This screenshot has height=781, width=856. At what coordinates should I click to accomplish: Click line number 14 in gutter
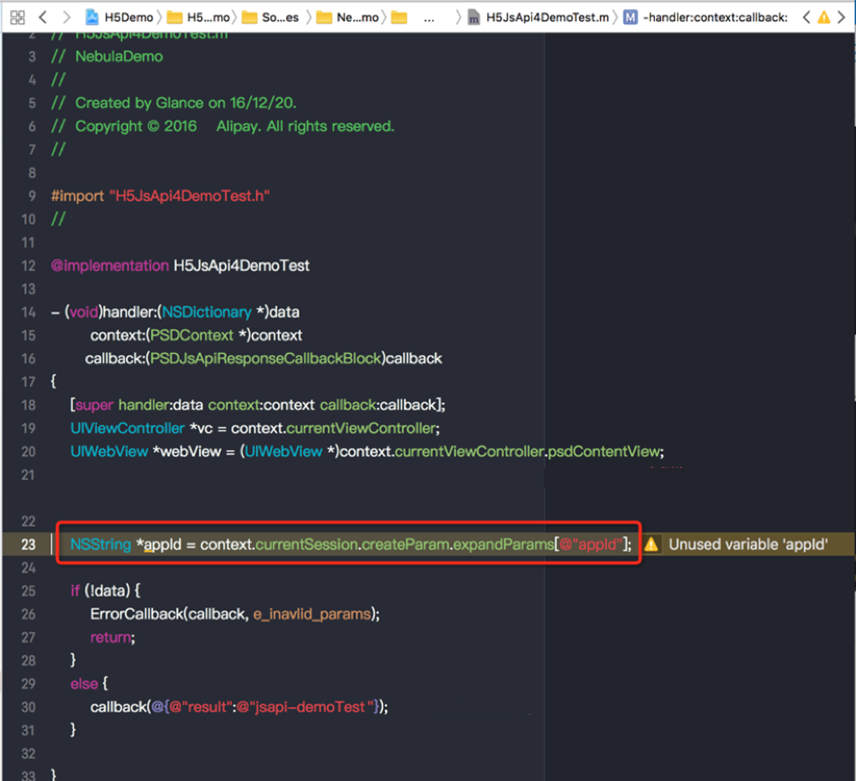28,312
